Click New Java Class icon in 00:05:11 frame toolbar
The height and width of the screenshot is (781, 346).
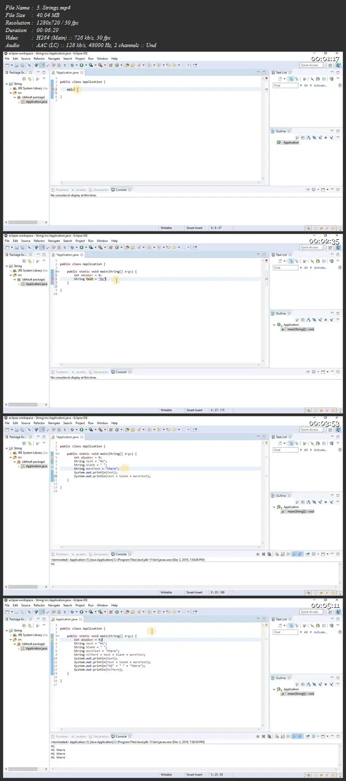(117, 611)
